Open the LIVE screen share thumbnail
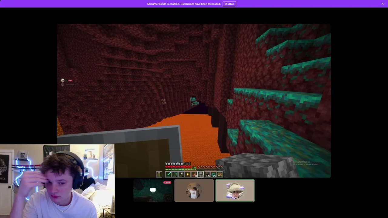 pos(153,190)
